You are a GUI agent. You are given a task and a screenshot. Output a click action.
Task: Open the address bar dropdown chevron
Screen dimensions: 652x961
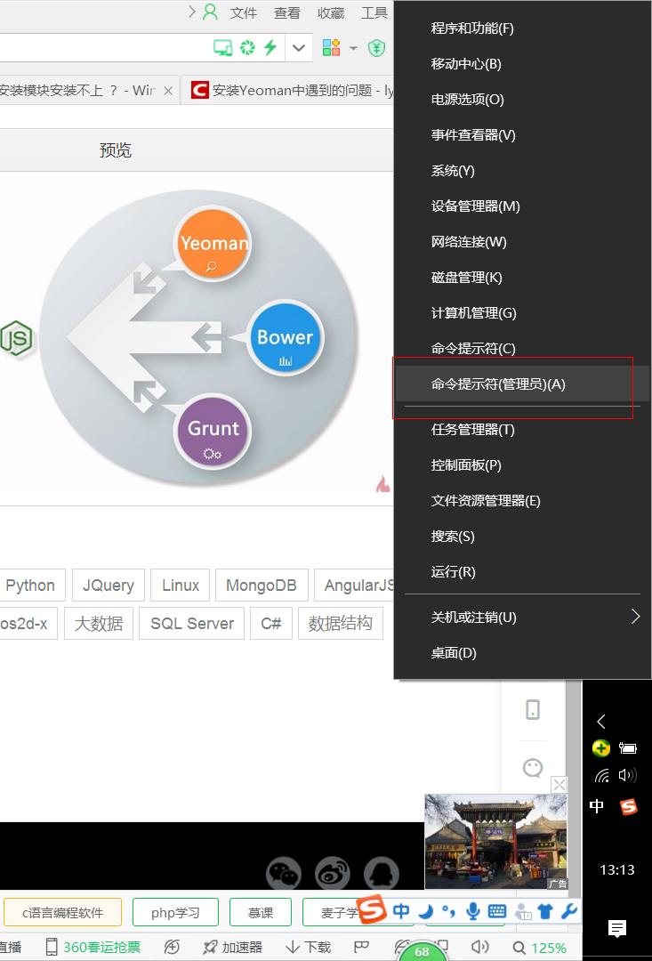298,48
